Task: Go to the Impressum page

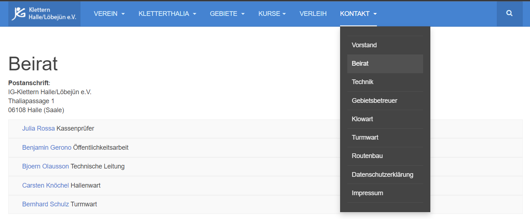Action: tap(367, 193)
